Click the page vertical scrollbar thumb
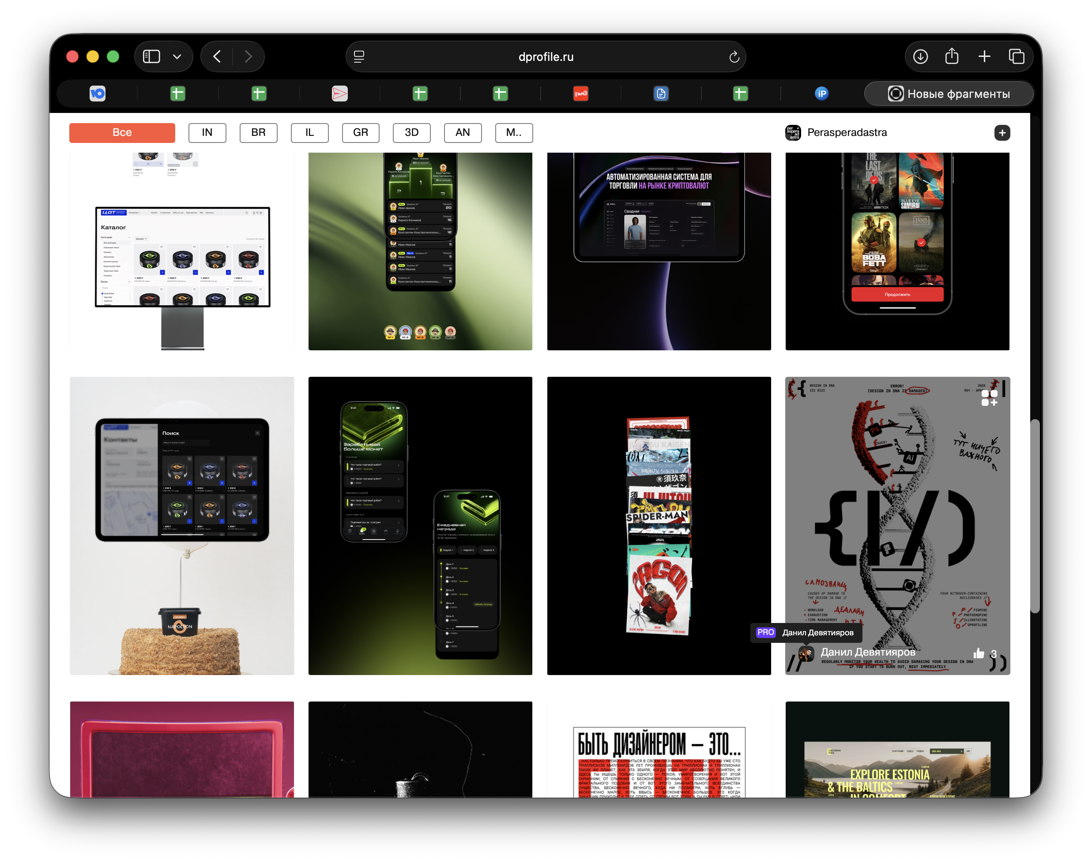 click(x=1035, y=515)
